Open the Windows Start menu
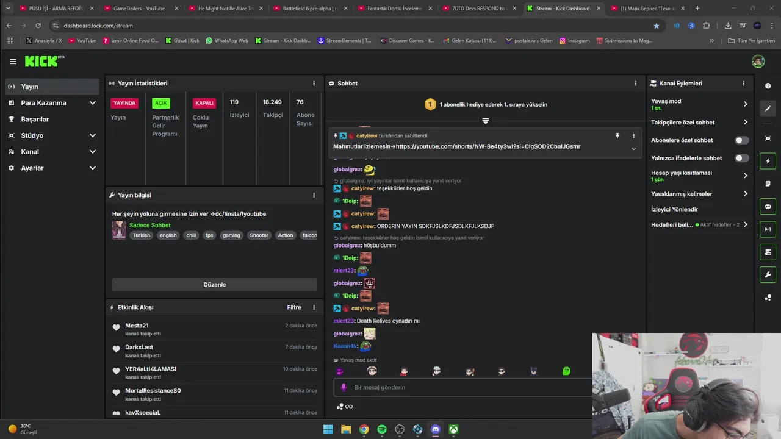Screen dimensions: 781x439 [x=328, y=429]
